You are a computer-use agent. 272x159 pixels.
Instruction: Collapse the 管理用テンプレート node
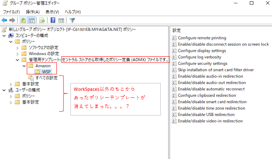pos(17,60)
